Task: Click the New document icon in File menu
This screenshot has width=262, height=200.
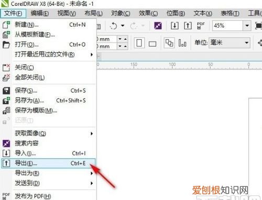Action: 6,25
